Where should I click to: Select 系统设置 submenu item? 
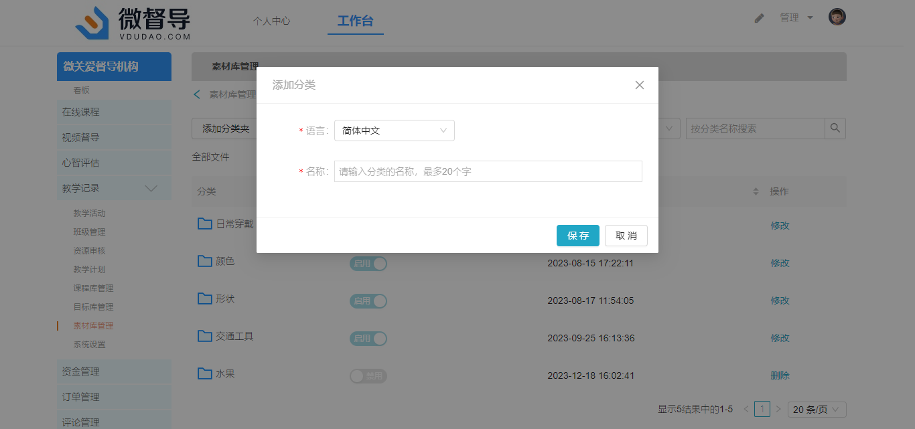89,344
